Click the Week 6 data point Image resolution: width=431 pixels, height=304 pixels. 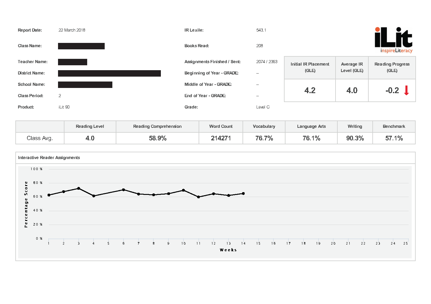[123, 189]
